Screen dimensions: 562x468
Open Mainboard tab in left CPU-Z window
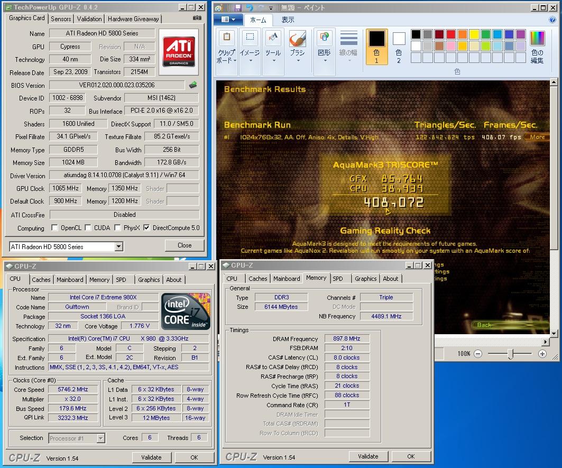[70, 279]
